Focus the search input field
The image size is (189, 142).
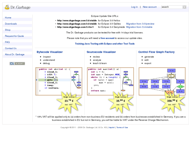click(x=172, y=7)
